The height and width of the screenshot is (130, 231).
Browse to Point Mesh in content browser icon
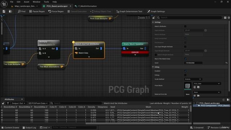(199, 87)
